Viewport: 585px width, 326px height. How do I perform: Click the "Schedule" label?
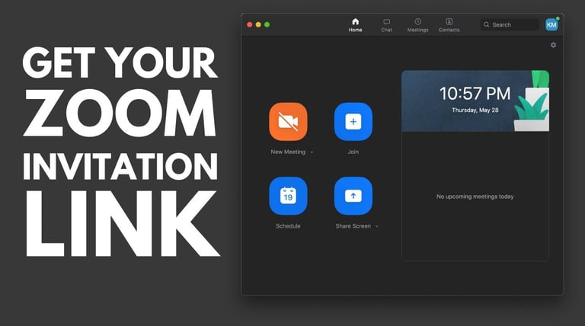tap(288, 226)
